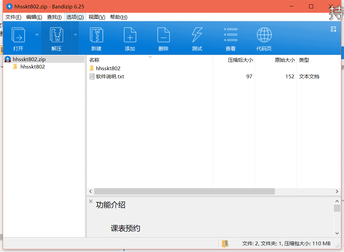Open the 文件(F) menu
344x252 pixels.
13,17
